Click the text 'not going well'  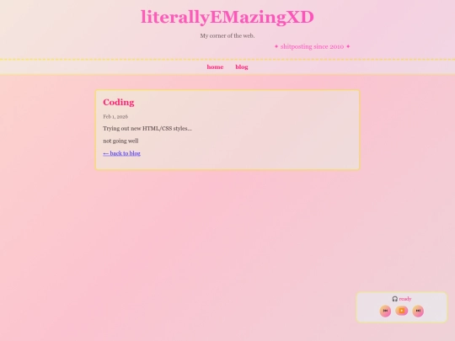click(120, 141)
